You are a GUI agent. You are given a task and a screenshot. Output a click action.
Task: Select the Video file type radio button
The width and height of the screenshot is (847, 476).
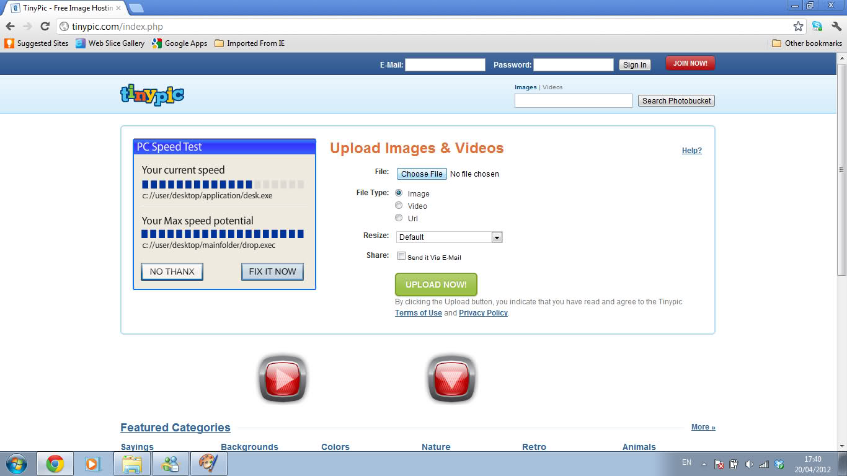click(399, 206)
